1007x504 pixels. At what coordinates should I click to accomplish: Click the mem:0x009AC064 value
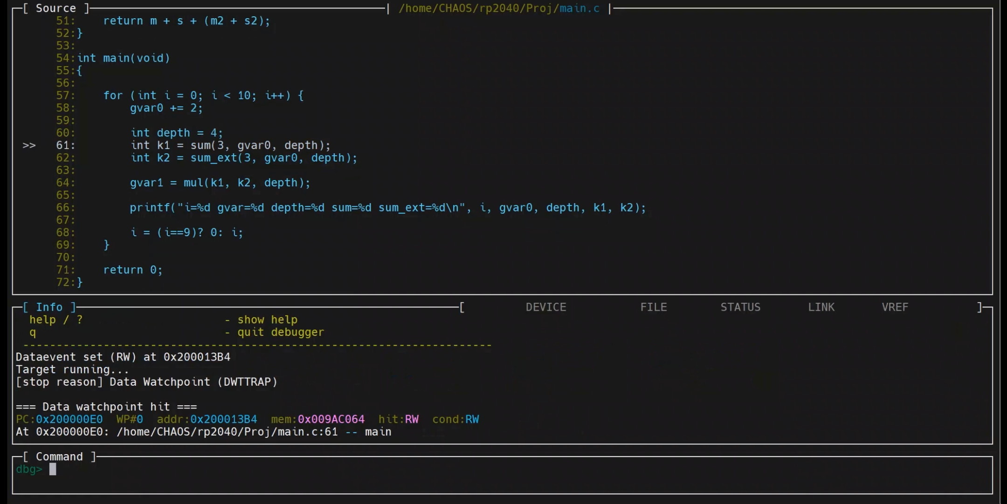[331, 419]
